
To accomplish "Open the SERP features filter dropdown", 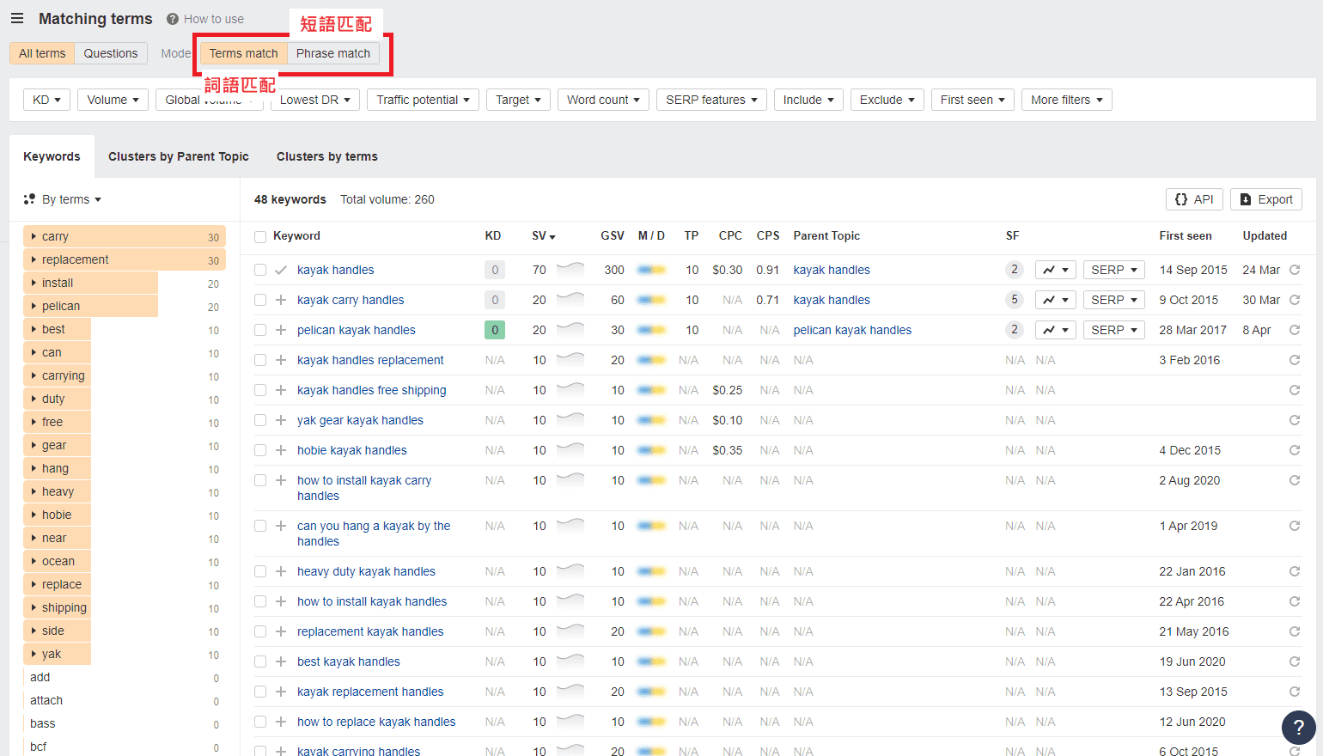I will coord(711,100).
